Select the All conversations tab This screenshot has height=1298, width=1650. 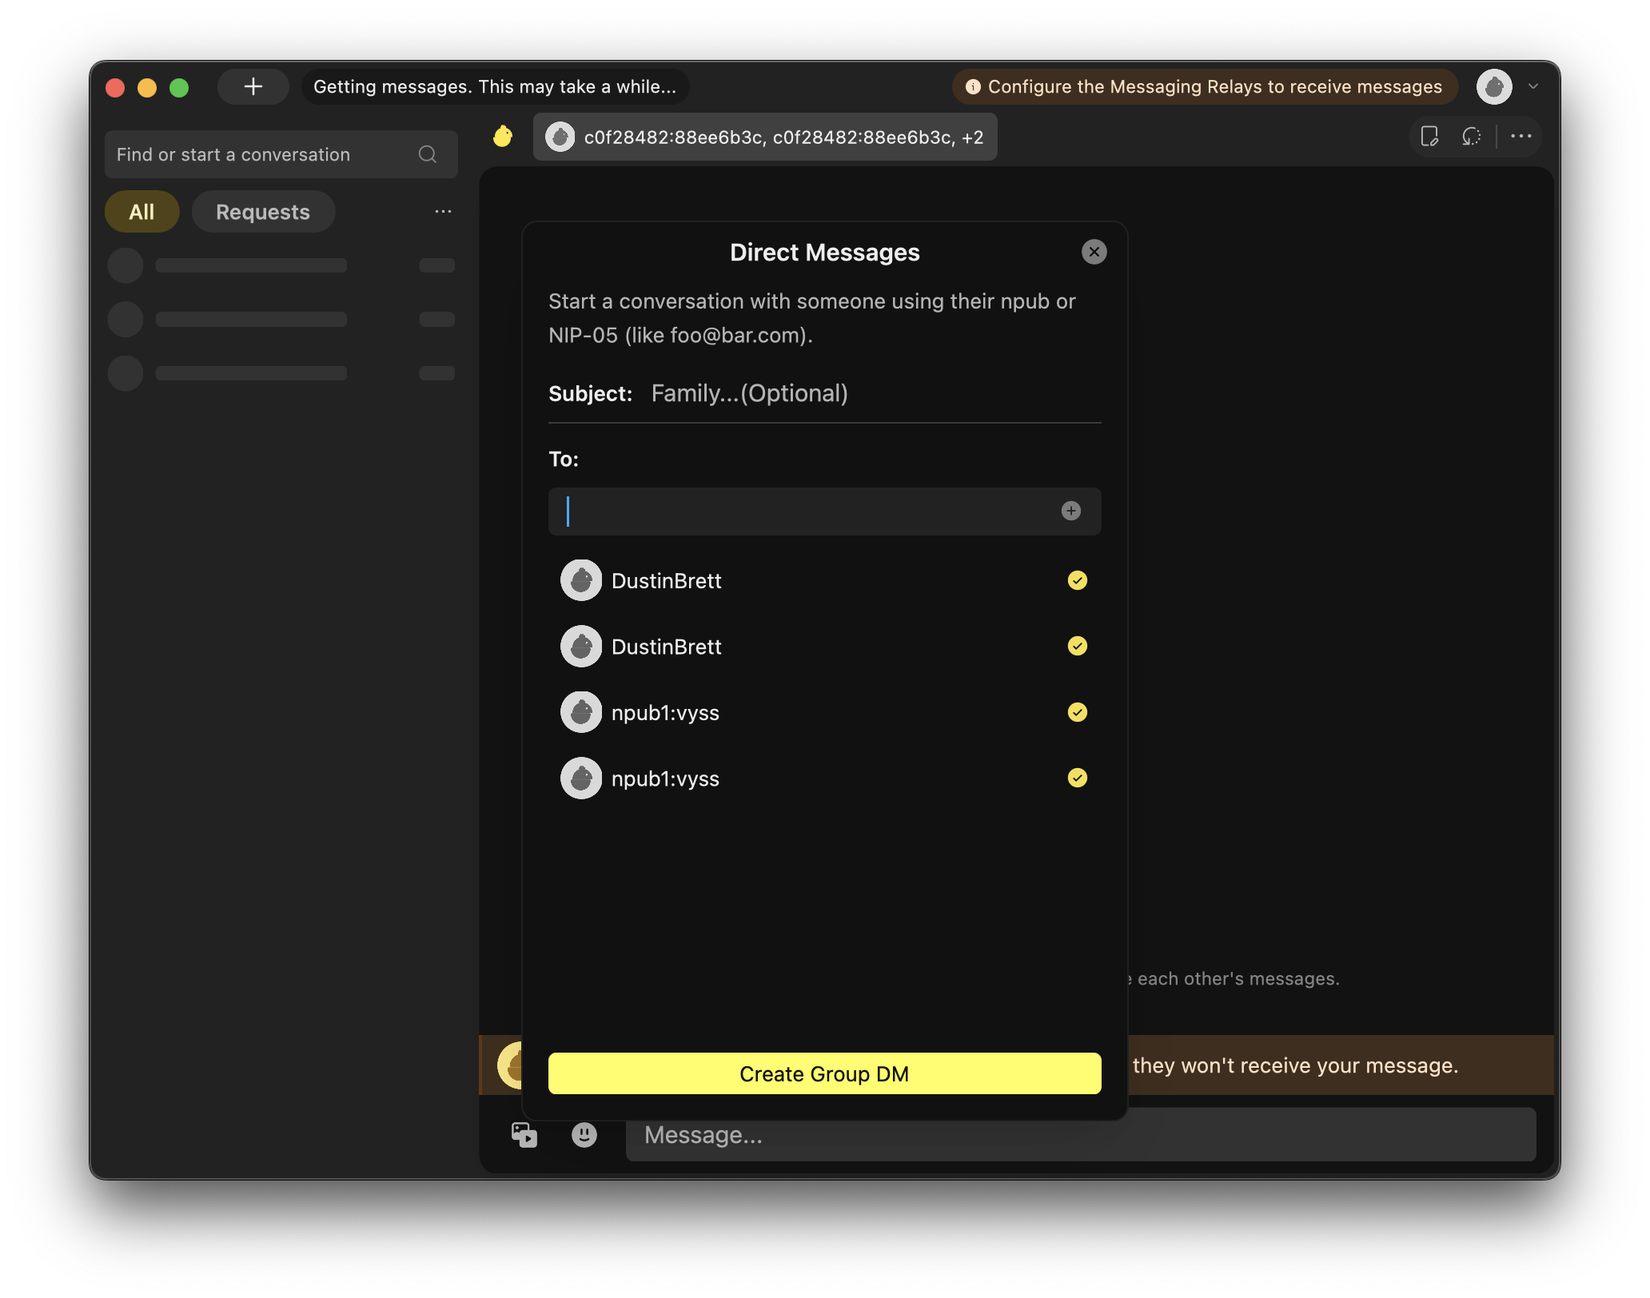(141, 212)
